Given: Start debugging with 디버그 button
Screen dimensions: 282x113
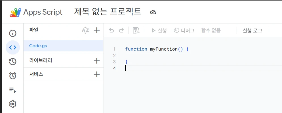Looking at the screenshot, I should 184,30.
